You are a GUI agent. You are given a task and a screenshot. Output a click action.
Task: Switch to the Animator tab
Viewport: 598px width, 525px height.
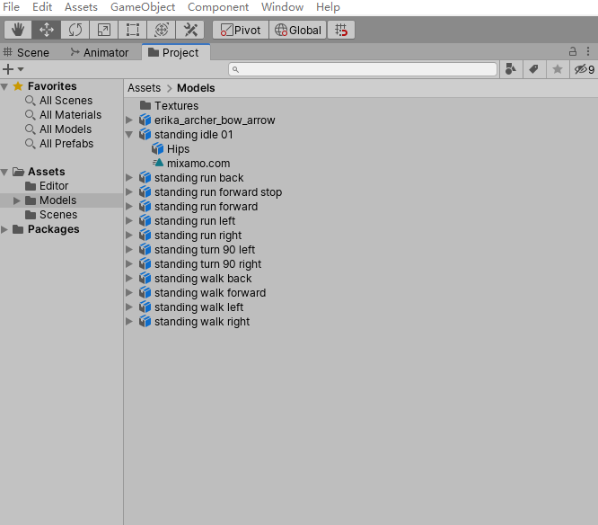tap(100, 52)
